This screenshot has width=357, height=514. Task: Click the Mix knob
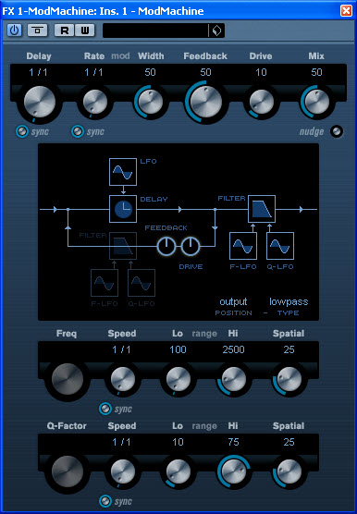316,102
